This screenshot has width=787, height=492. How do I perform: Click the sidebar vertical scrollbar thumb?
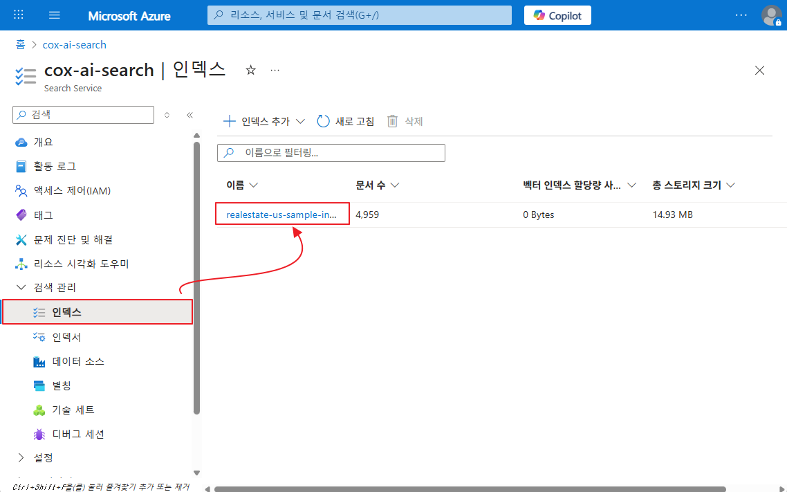(x=196, y=278)
